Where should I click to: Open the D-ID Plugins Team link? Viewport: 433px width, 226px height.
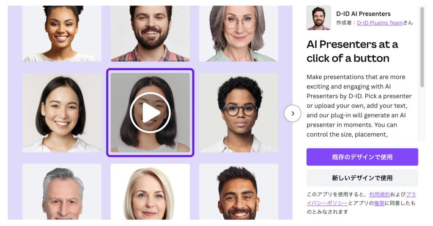(380, 23)
